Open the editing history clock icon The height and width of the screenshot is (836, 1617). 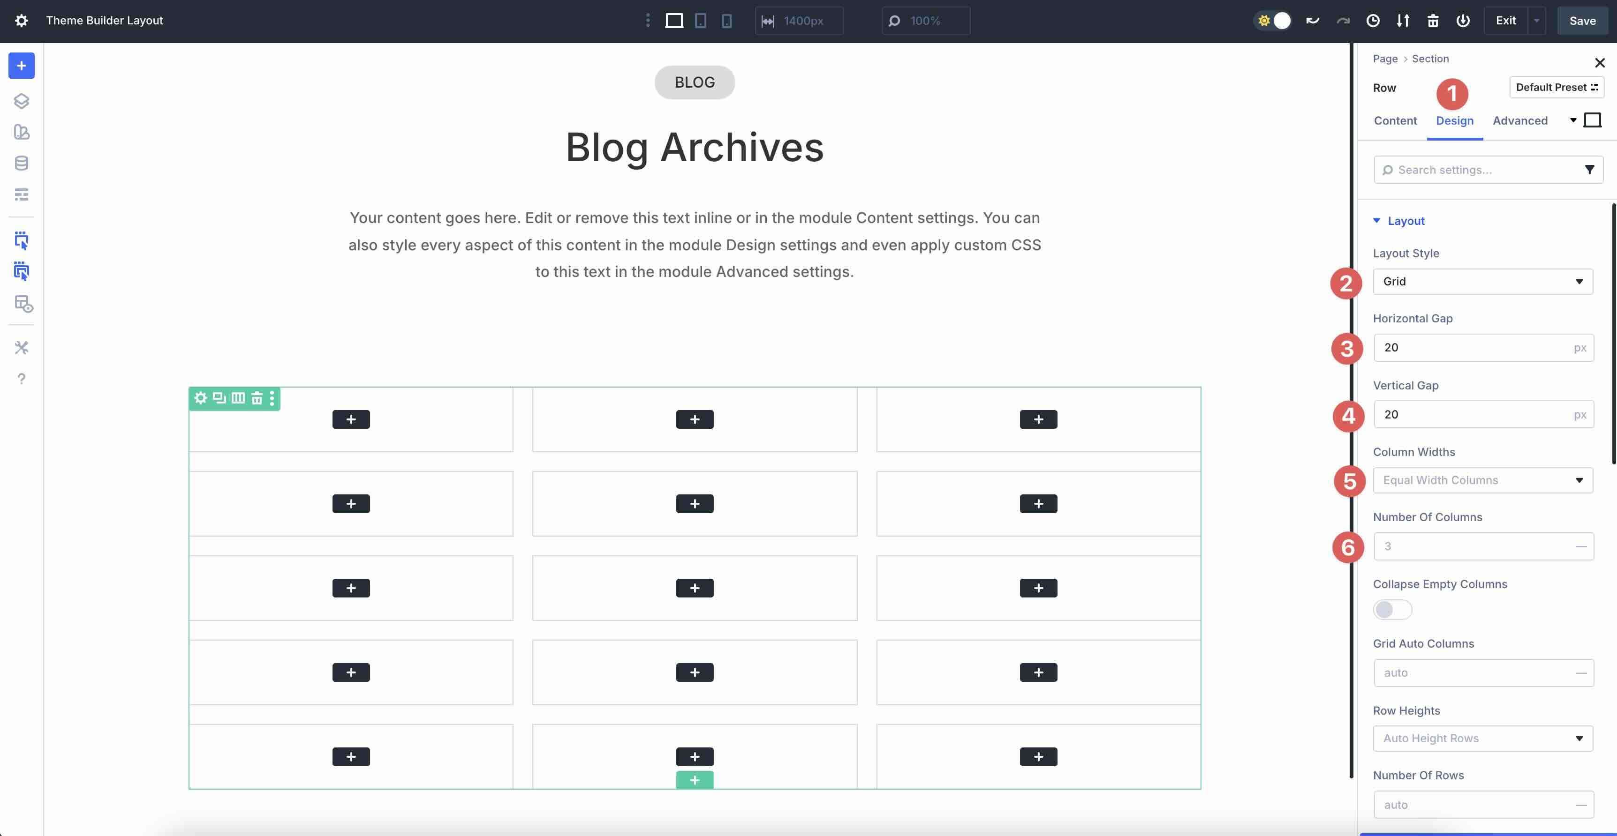click(x=1374, y=20)
